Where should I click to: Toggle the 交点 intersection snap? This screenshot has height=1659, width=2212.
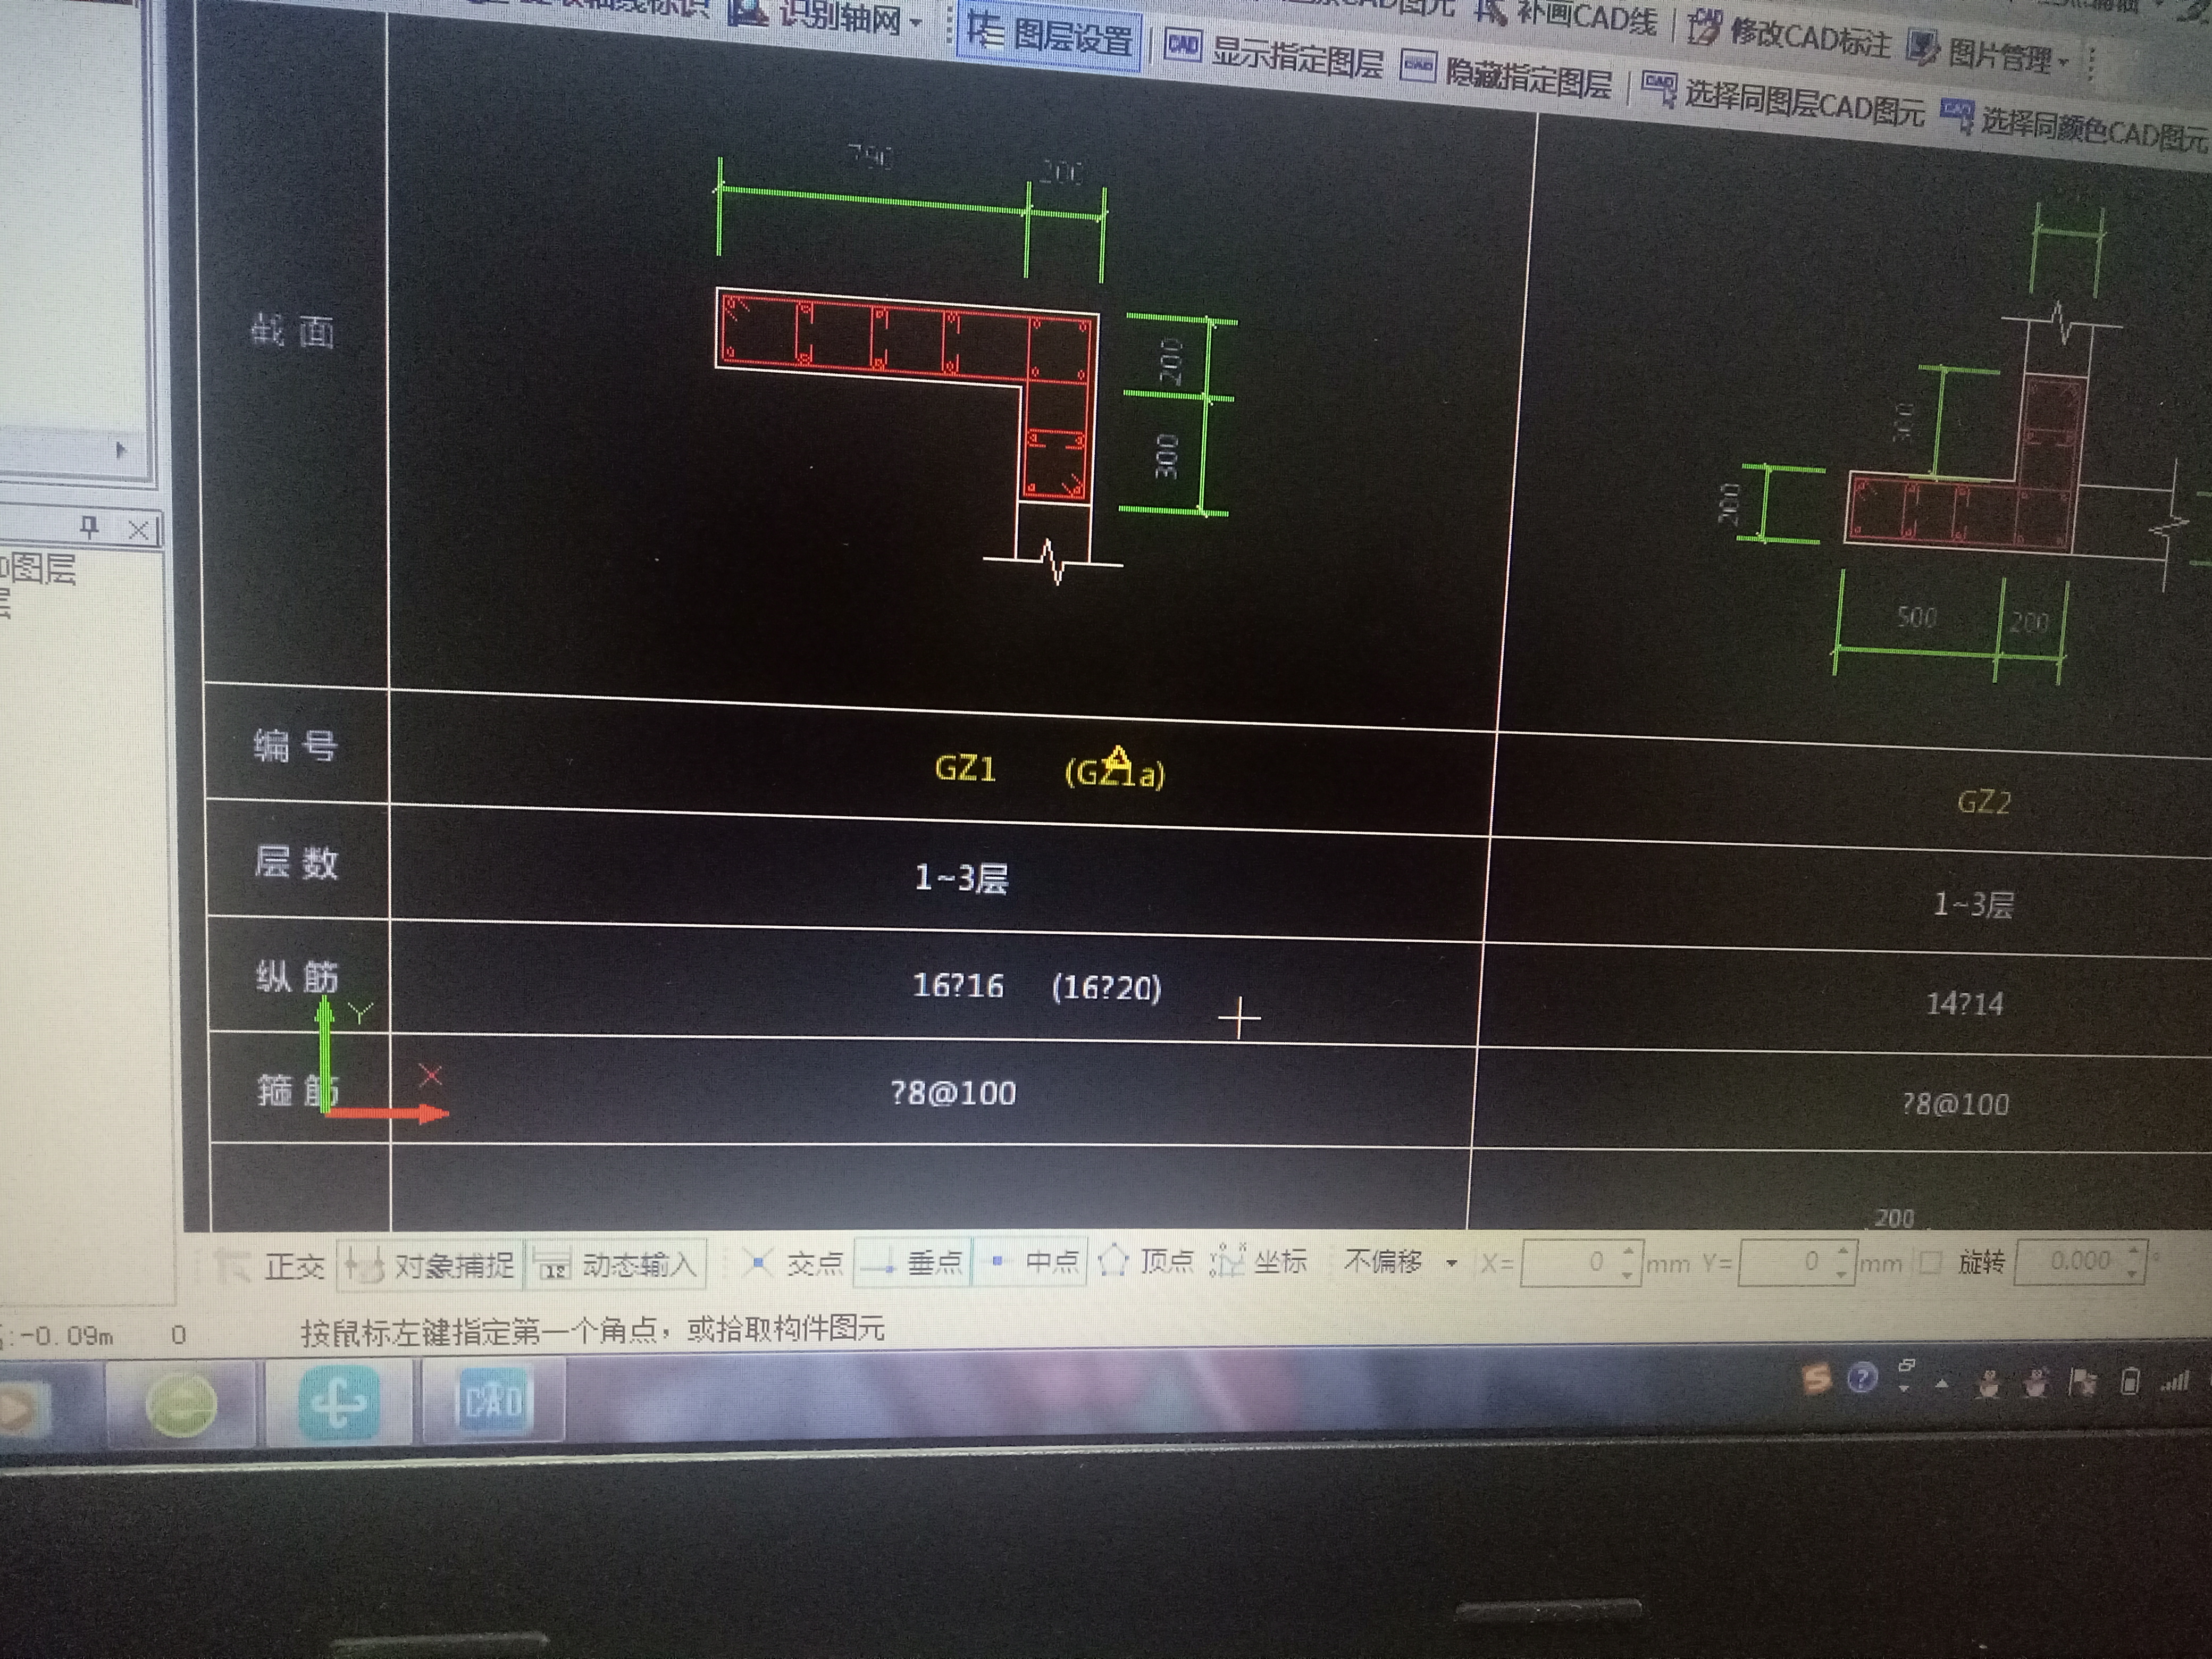point(795,1263)
